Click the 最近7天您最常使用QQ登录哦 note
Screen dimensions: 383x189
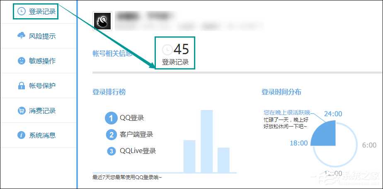(127, 177)
